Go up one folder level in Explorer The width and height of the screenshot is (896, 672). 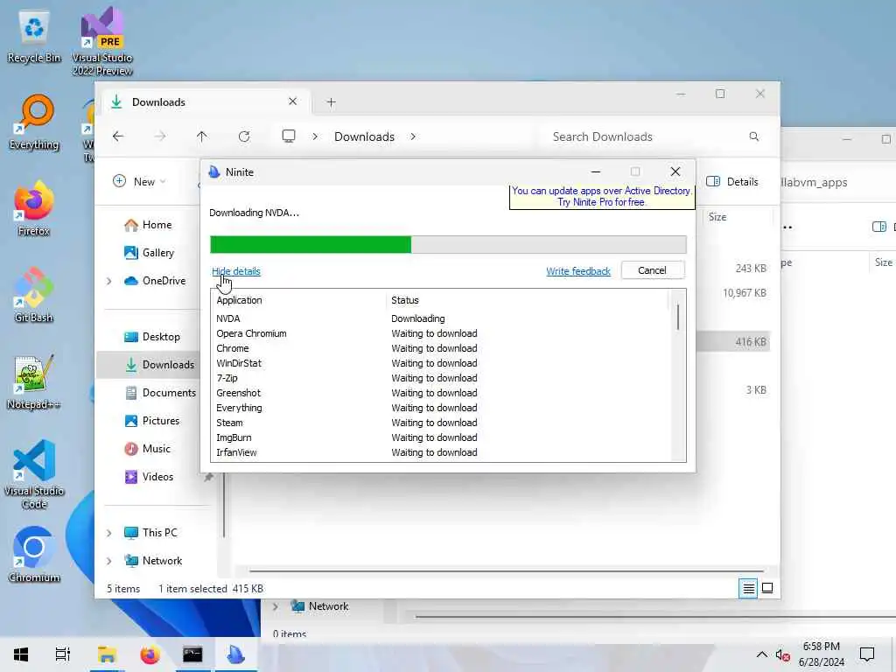pos(202,136)
